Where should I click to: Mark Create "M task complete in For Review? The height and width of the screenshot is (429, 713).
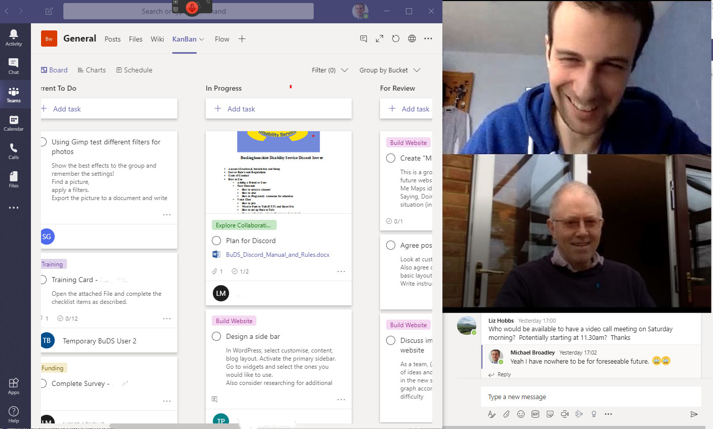pyautogui.click(x=391, y=158)
